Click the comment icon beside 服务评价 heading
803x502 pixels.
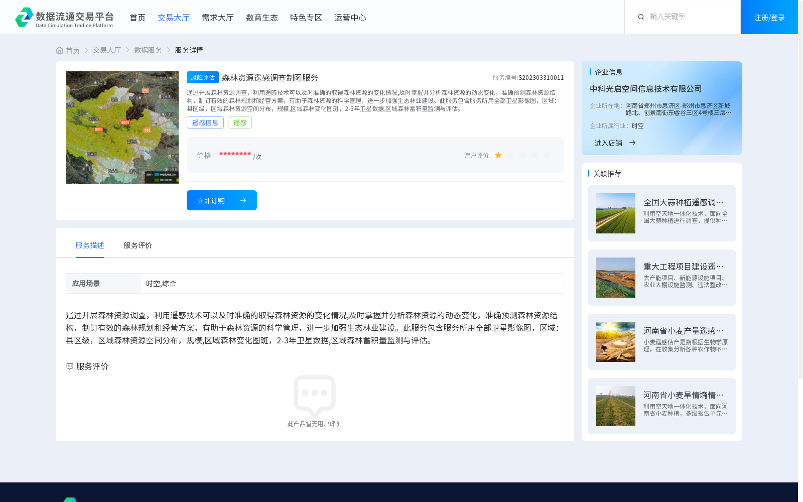pyautogui.click(x=70, y=366)
